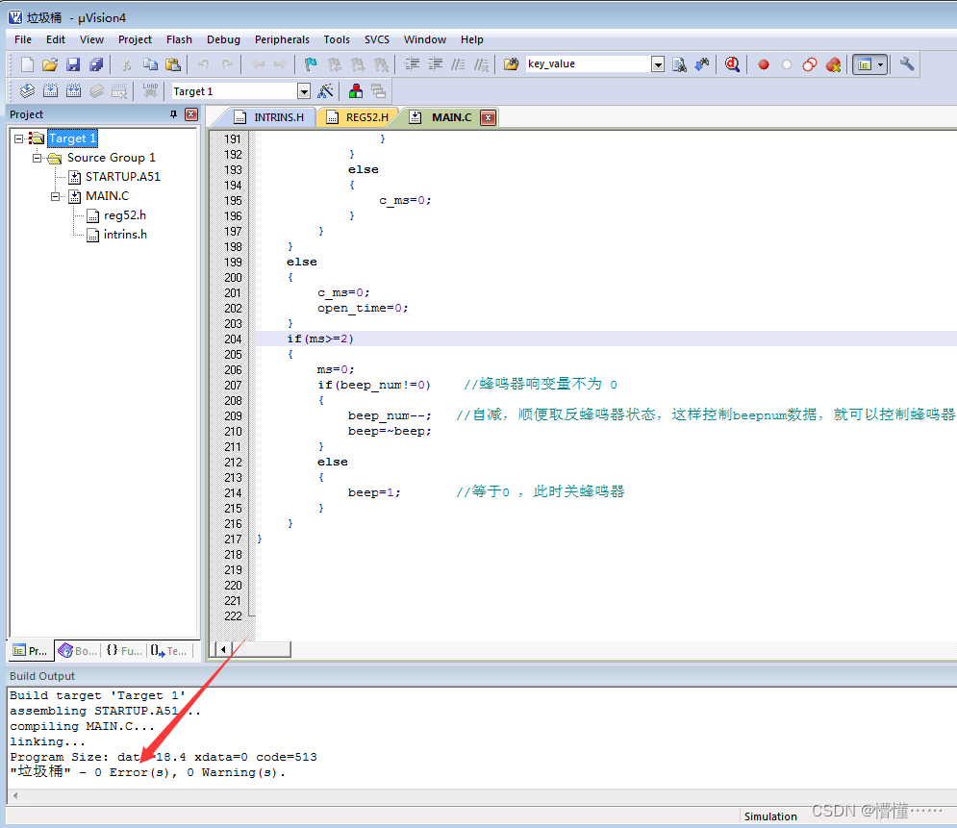957x828 pixels.
Task: Open Target Options magic wand icon
Action: click(x=325, y=91)
